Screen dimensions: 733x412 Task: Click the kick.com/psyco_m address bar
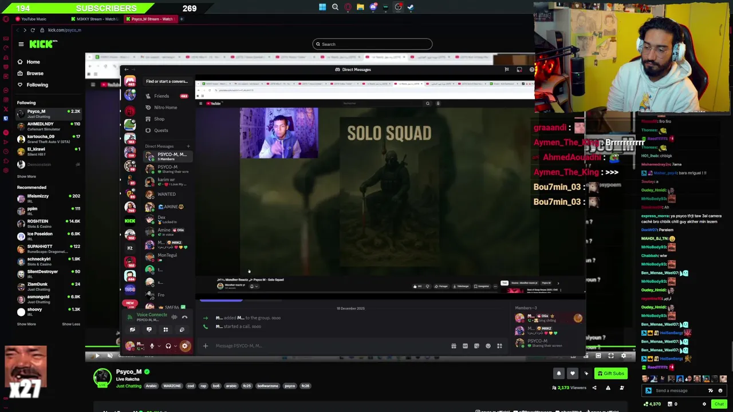pos(65,30)
